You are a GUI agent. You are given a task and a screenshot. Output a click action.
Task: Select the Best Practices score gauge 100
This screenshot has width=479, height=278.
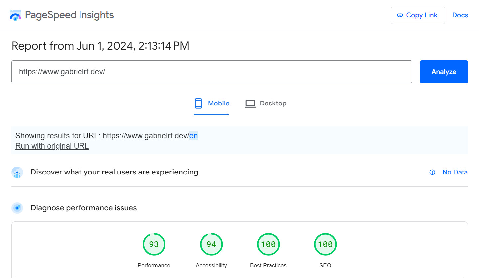[268, 244]
